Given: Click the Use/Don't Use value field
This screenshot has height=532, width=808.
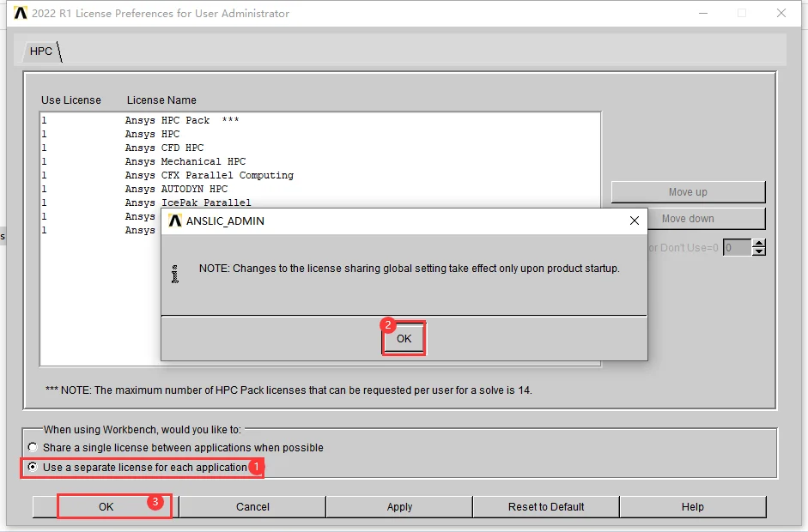Looking at the screenshot, I should coord(738,247).
